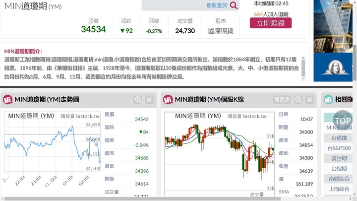357x201 pixels.
Task: Click the Hi logo on 走勢圖 panel
Action: (8, 100)
